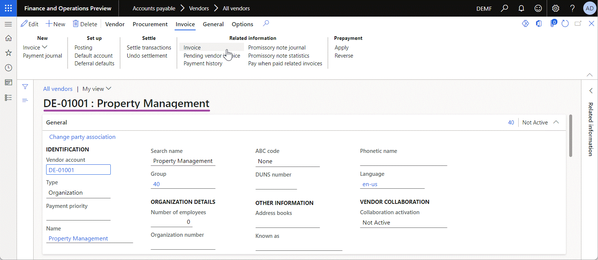Open the settings gear icon

tap(556, 8)
